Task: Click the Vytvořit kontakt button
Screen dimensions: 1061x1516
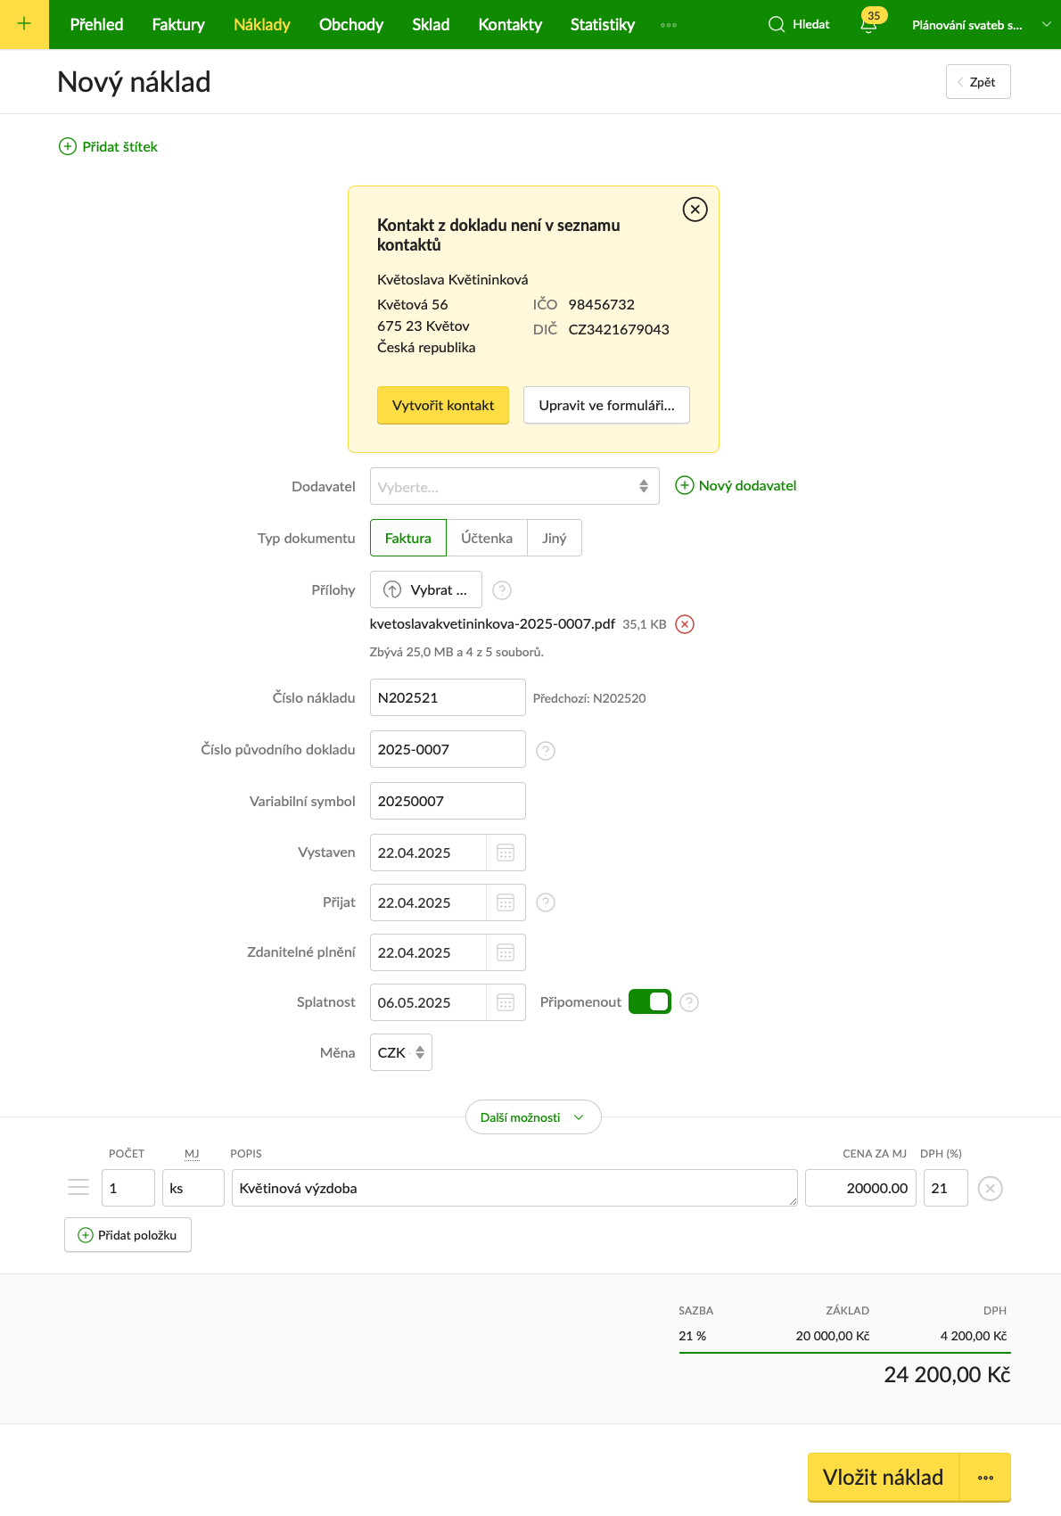Action: [x=443, y=405]
